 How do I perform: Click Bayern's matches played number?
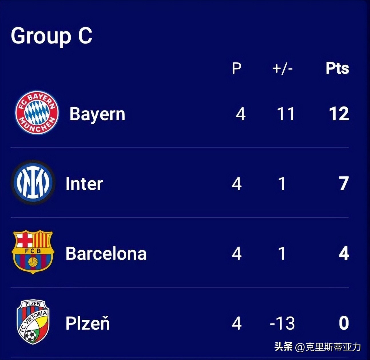coord(240,114)
